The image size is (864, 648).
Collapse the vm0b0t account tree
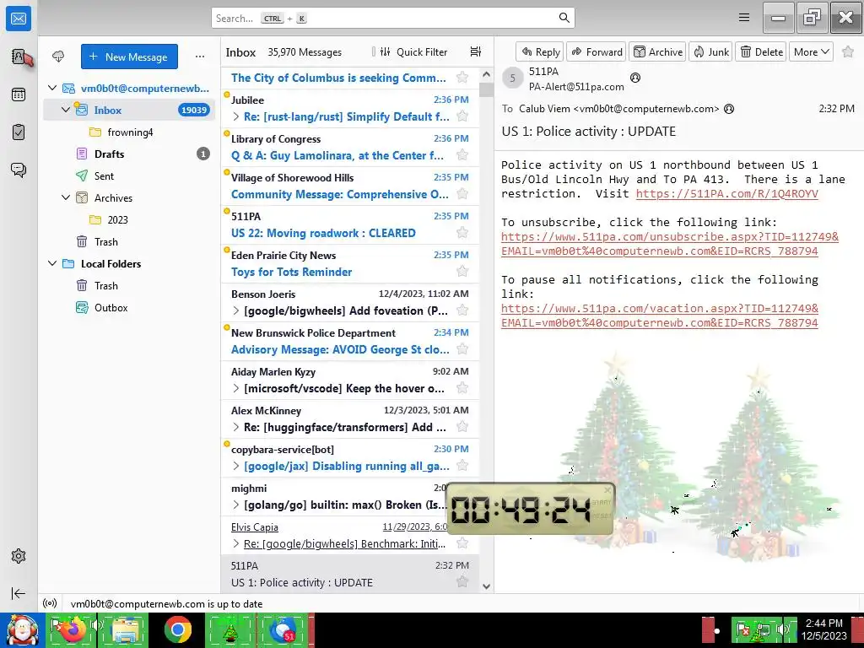[x=52, y=88]
